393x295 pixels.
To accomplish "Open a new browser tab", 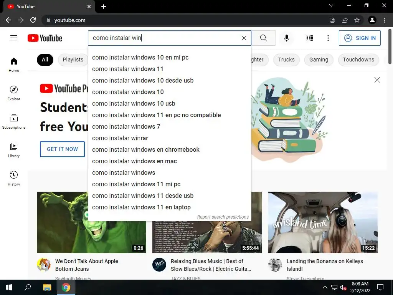I will point(104,7).
